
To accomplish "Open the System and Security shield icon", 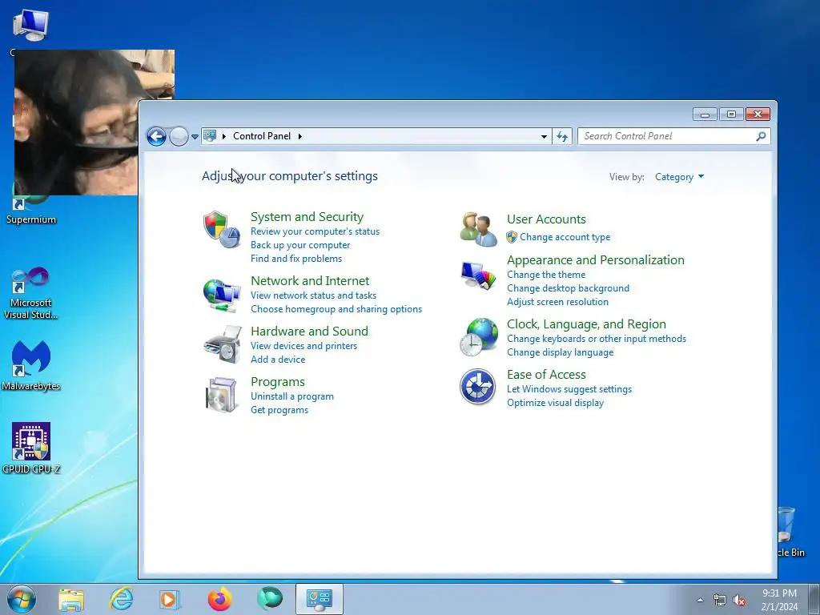I will point(221,229).
